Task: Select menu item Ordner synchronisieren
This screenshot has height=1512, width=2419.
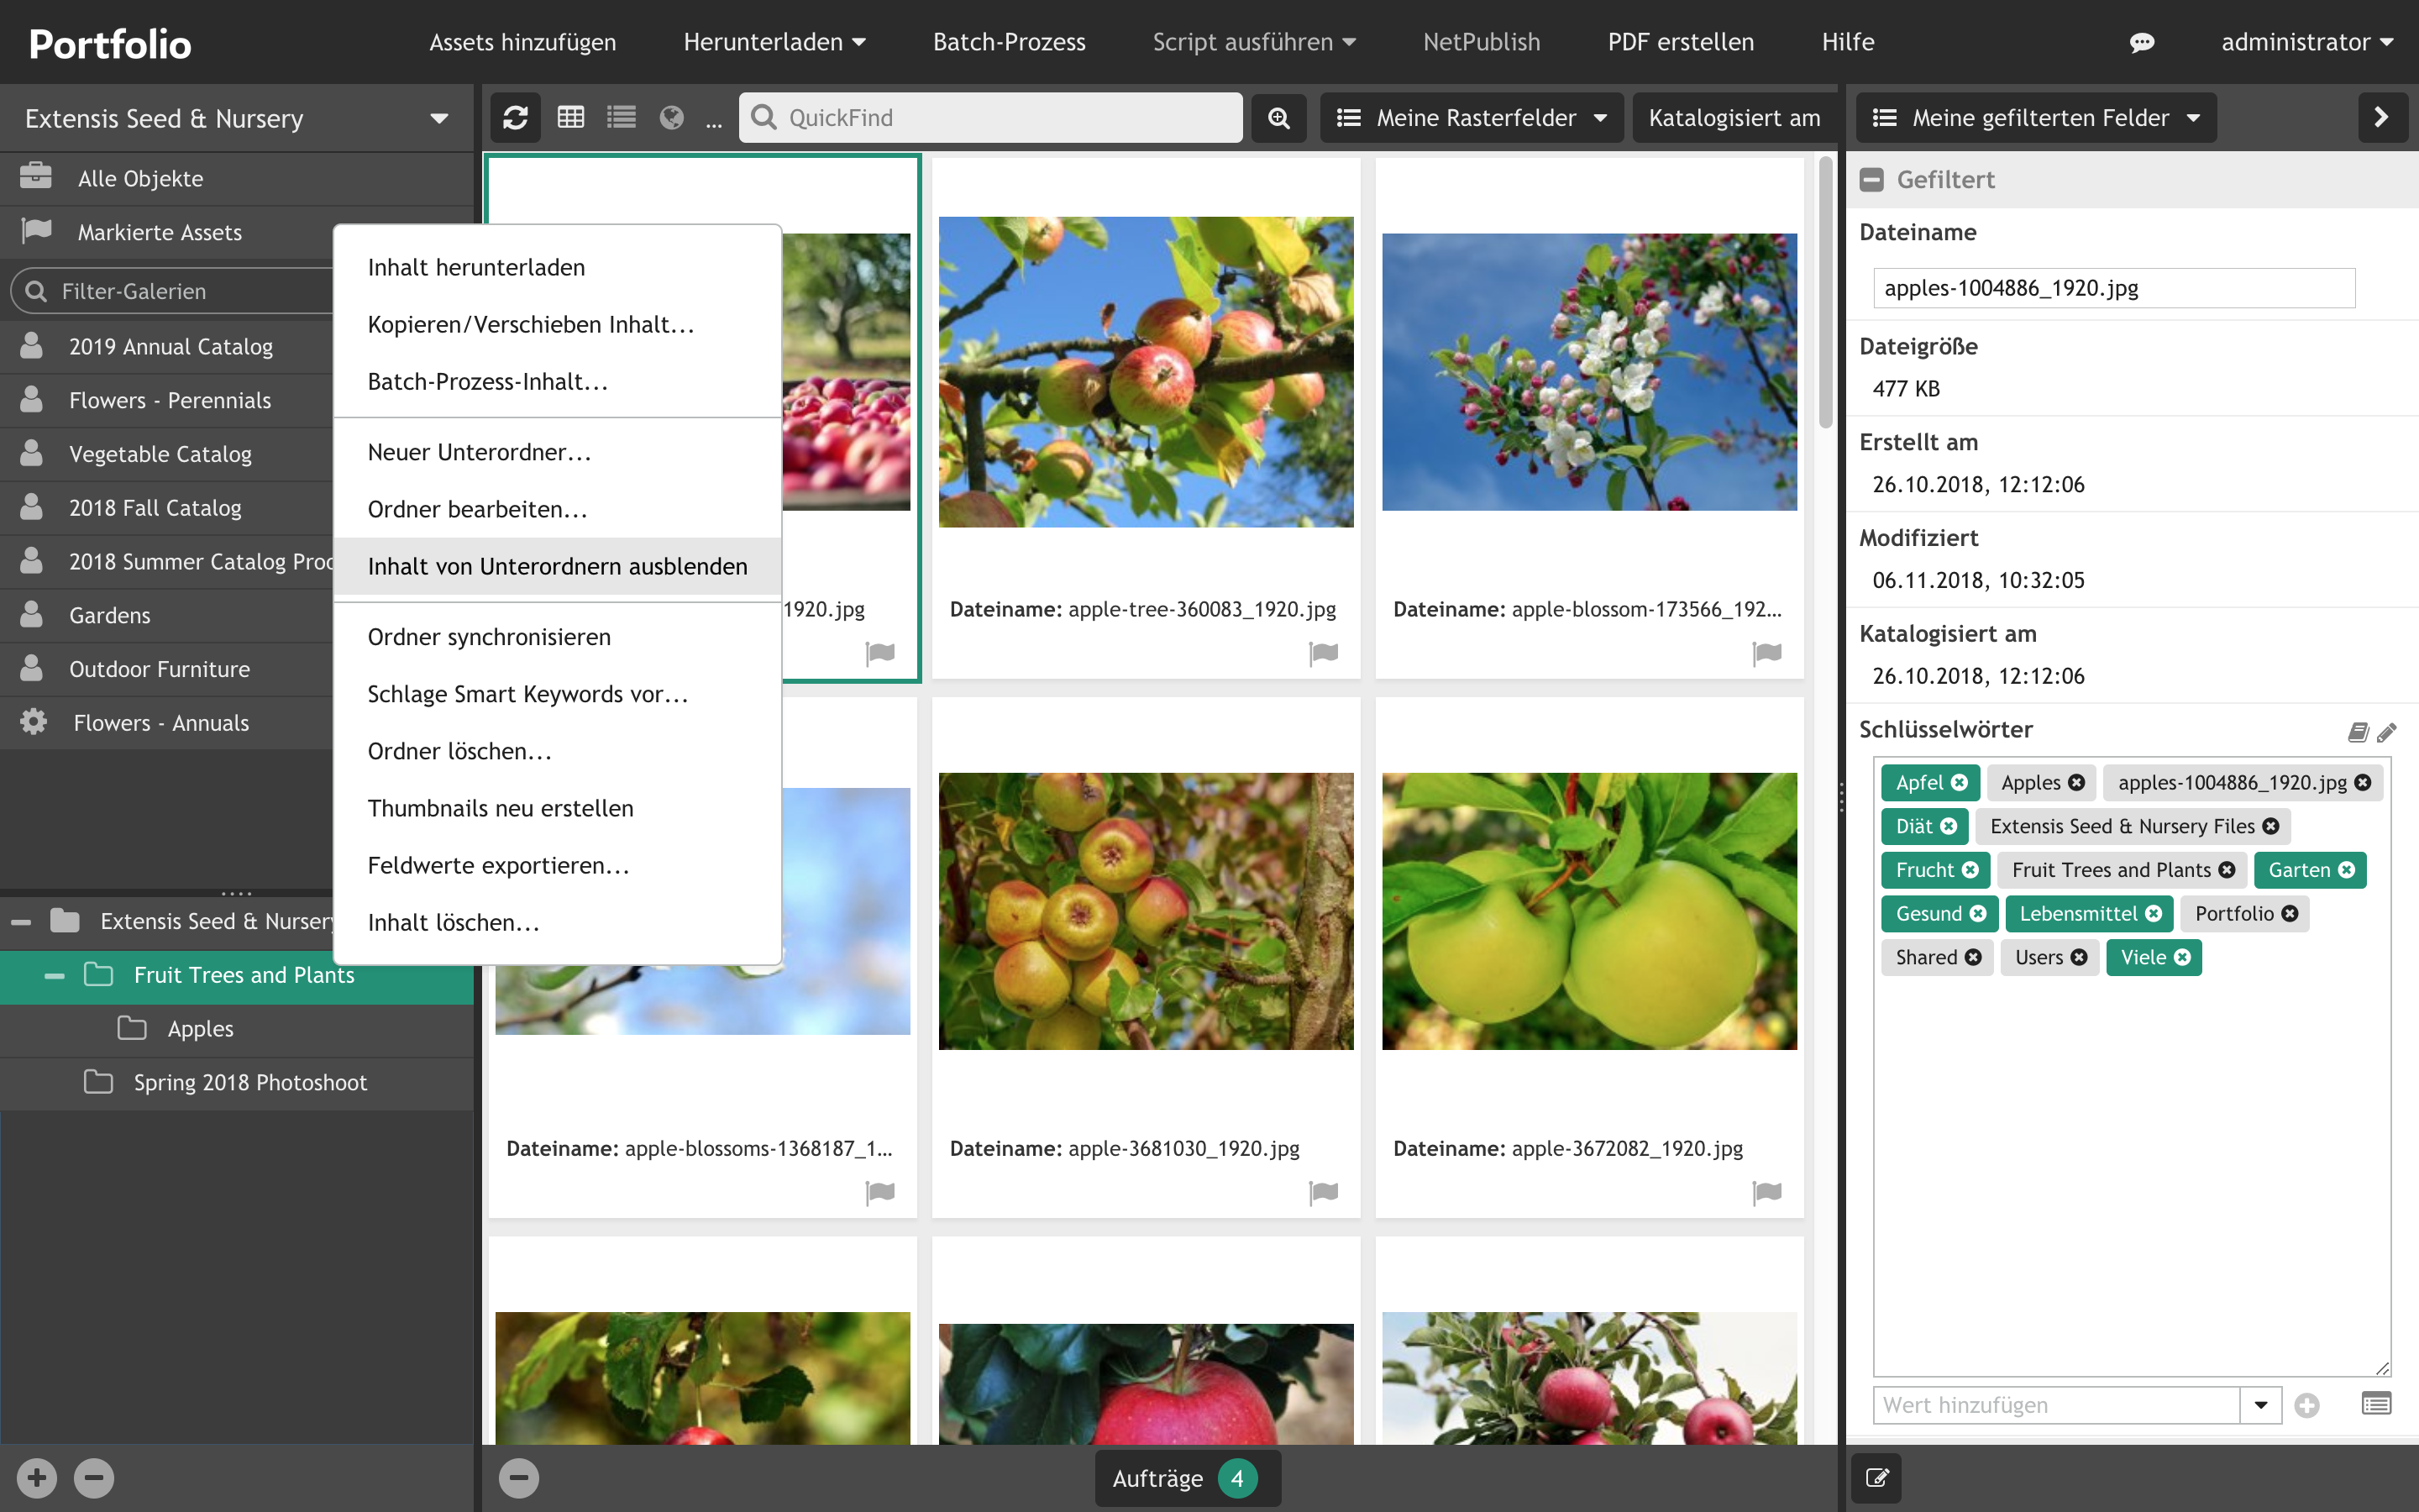Action: point(490,636)
